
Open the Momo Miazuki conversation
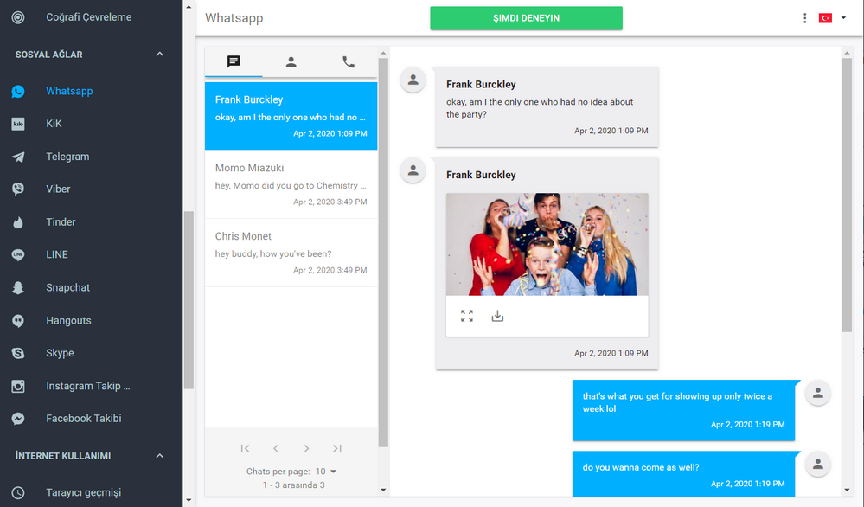pos(291,184)
